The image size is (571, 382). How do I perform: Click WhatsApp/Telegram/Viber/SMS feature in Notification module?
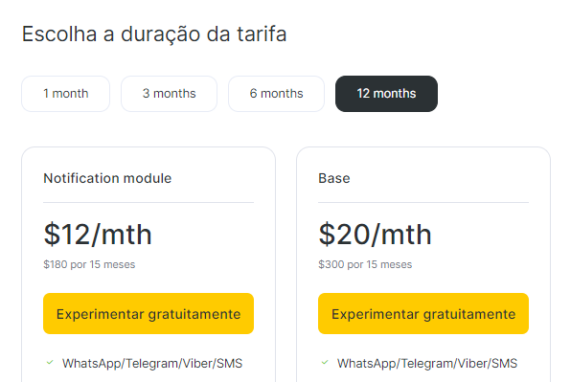coord(152,364)
